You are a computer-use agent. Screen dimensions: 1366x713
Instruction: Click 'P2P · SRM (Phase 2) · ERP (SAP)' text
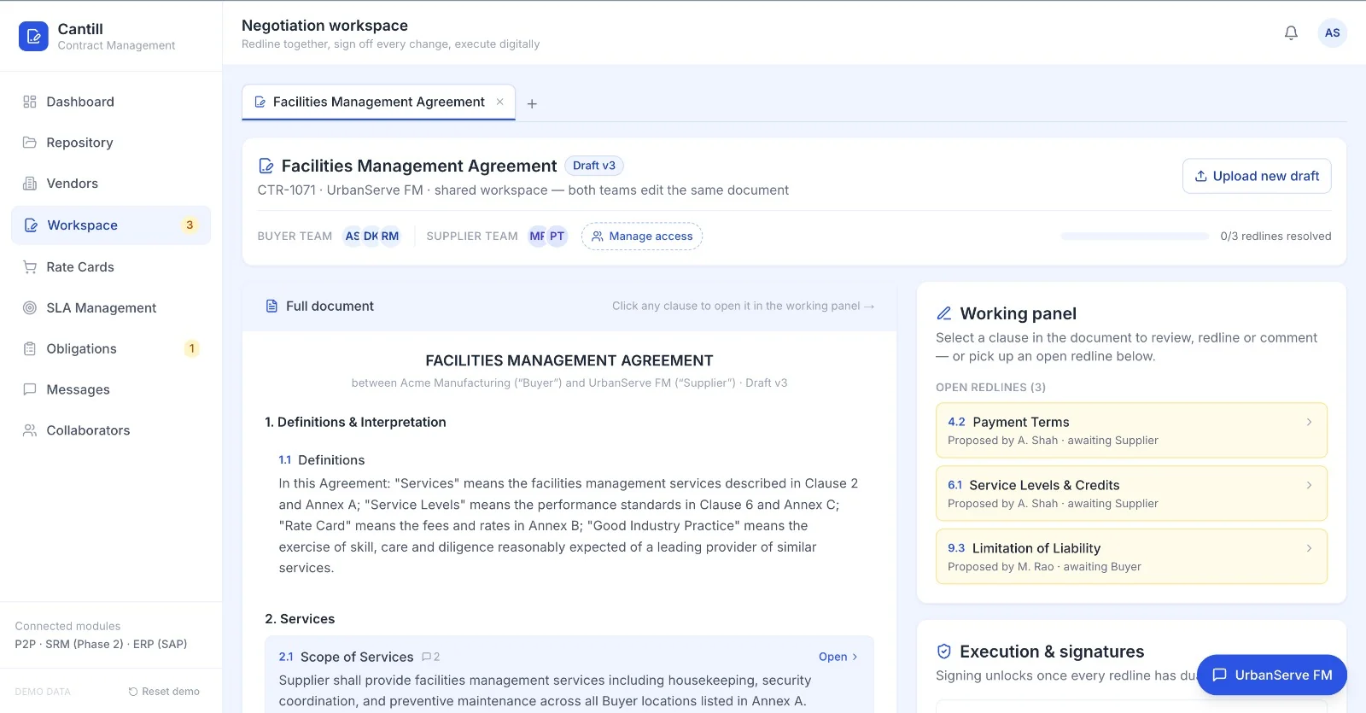pyautogui.click(x=101, y=645)
